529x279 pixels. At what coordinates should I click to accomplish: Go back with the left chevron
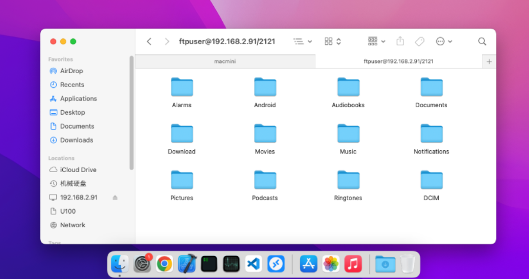pos(149,42)
